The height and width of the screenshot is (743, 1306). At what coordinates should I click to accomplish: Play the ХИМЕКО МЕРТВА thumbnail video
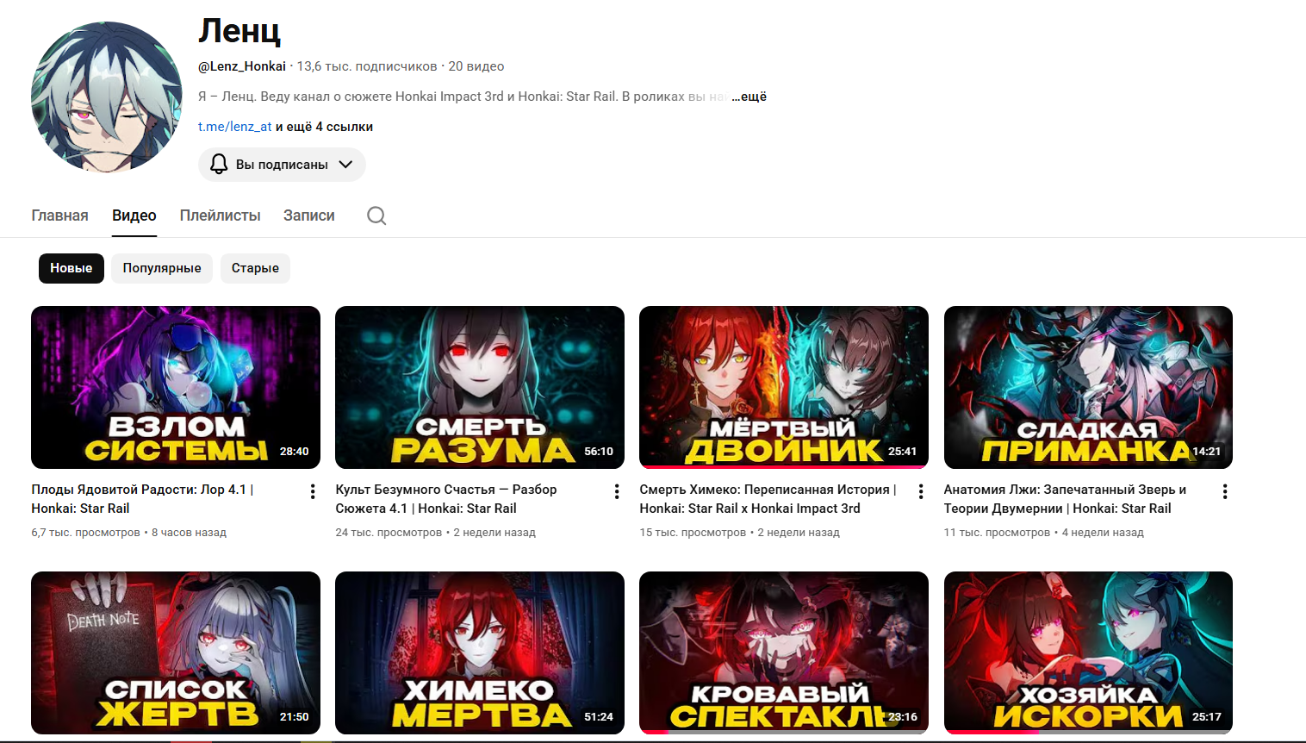[480, 652]
